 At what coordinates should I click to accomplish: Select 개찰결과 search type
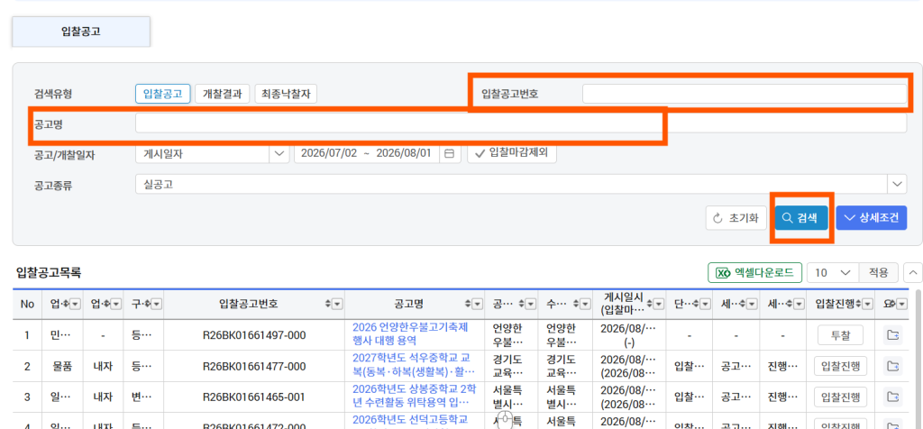[x=223, y=94]
